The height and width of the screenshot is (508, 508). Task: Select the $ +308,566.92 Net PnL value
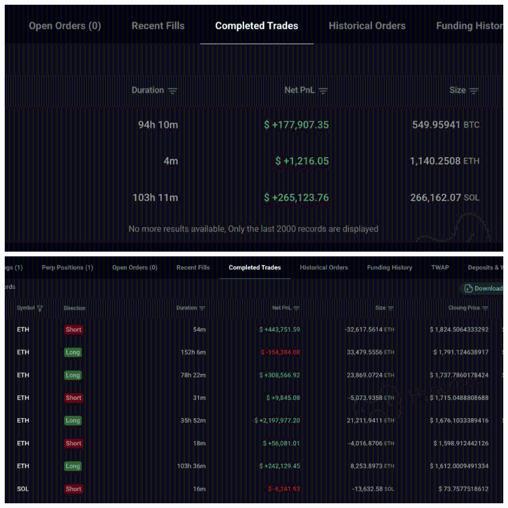tap(279, 375)
